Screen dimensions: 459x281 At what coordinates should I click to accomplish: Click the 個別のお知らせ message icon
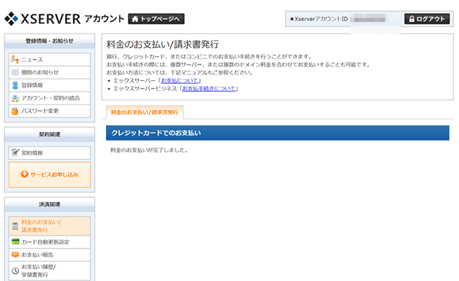coord(15,72)
